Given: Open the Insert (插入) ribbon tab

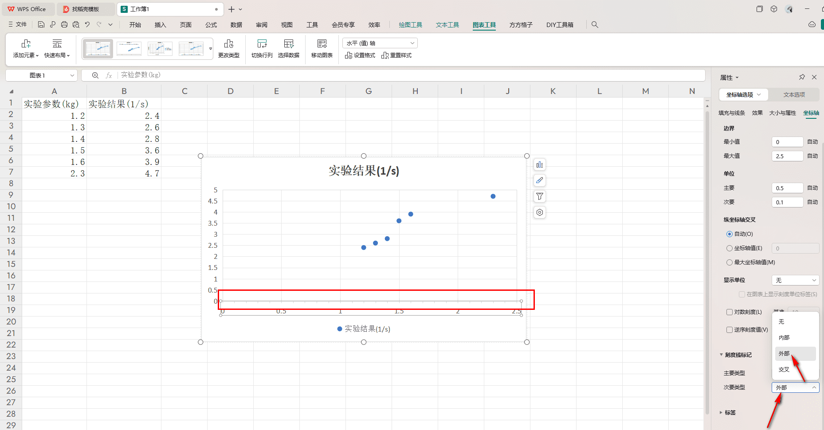Looking at the screenshot, I should tap(160, 25).
